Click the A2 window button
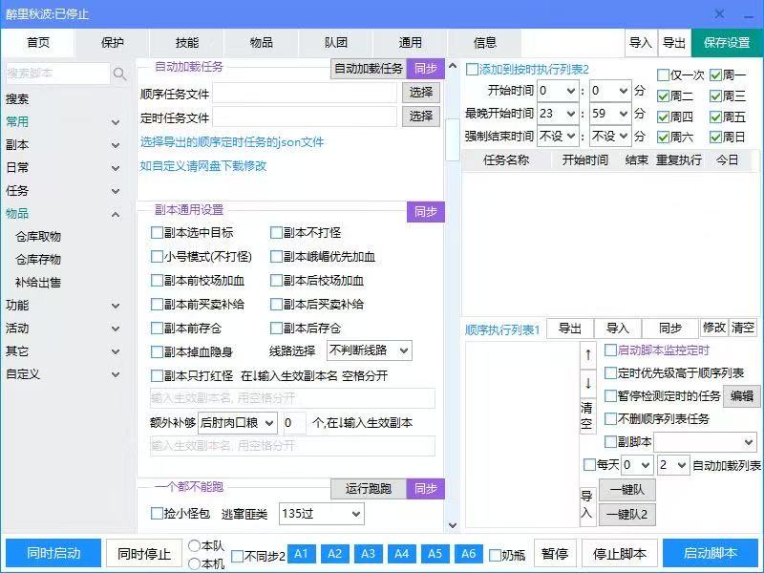Screen dimensions: 764x573 tap(335, 554)
